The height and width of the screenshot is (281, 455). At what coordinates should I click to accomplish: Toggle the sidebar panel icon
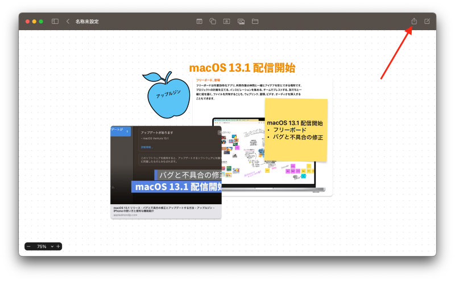(55, 21)
